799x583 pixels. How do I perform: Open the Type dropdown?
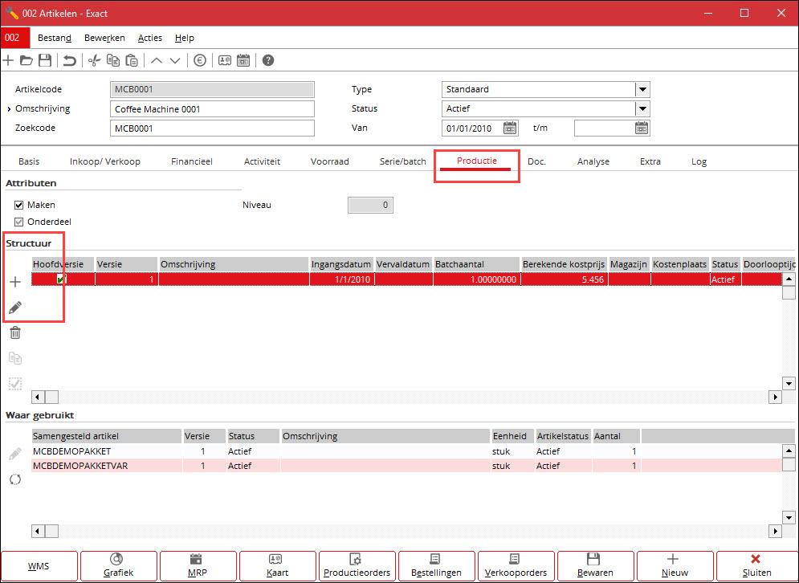click(x=640, y=89)
